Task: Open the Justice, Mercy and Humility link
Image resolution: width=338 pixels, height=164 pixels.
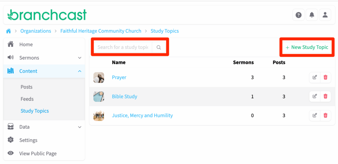Action: click(x=142, y=115)
